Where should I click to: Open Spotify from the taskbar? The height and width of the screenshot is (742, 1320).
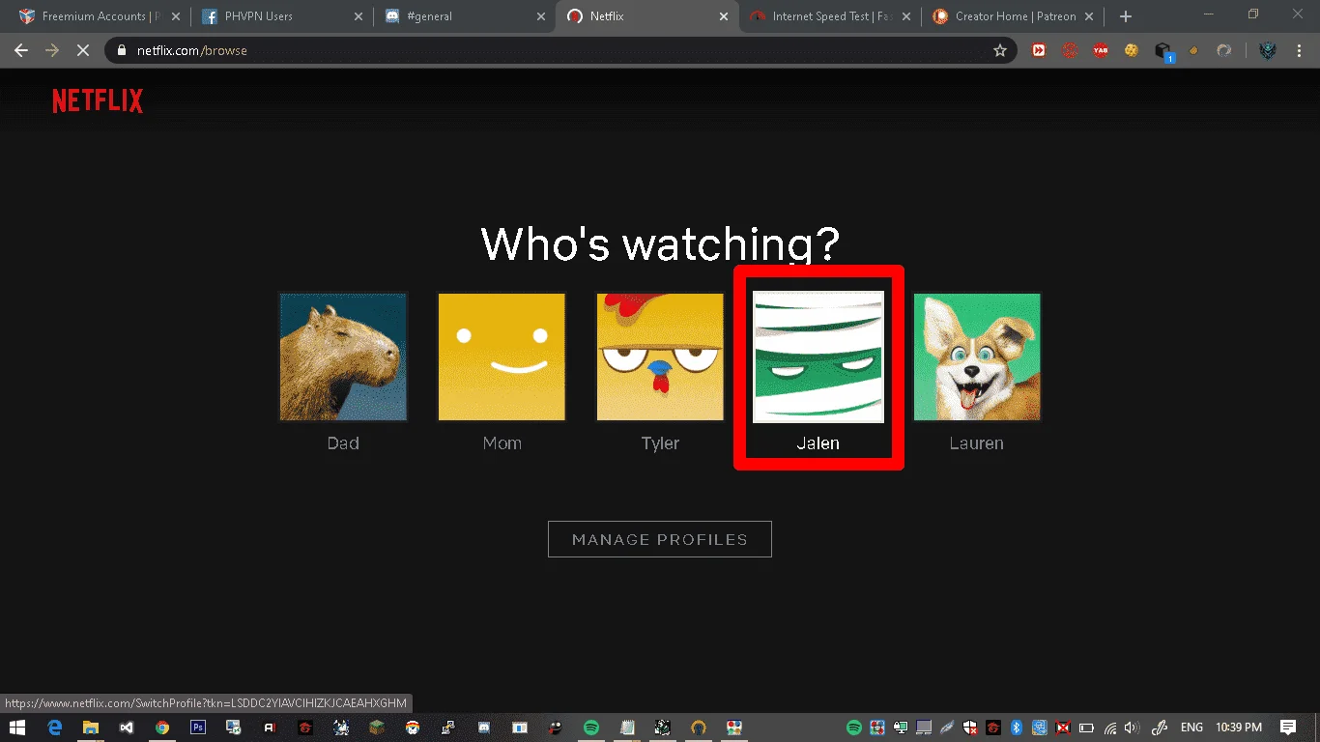coord(591,728)
